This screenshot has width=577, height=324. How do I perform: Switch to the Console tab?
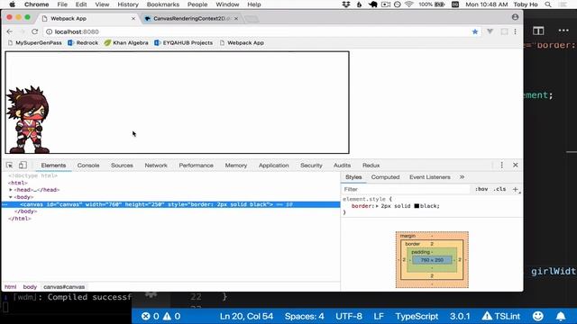88,166
